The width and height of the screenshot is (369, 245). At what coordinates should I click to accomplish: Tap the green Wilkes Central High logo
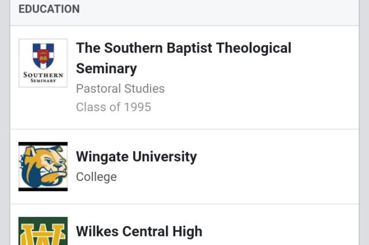tap(43, 232)
